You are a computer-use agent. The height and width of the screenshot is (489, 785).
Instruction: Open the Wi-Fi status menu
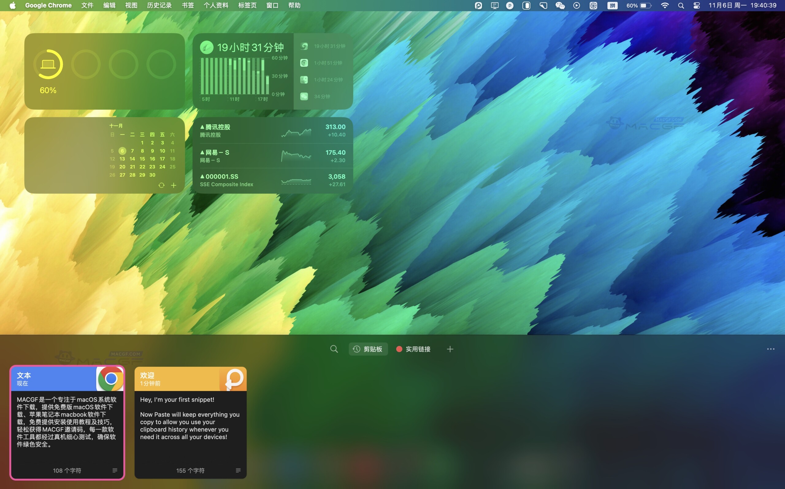(x=664, y=6)
